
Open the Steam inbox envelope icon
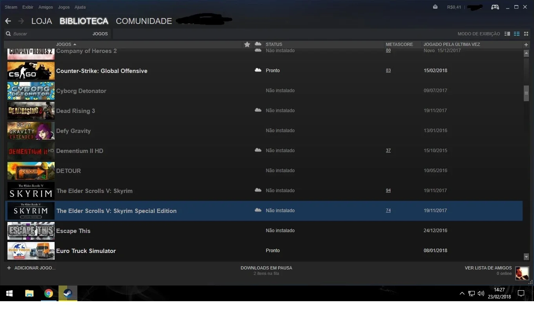click(435, 7)
